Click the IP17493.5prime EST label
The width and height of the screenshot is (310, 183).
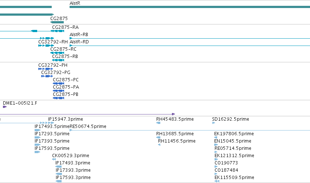tap(52, 126)
